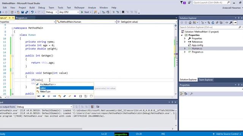
Task: Toggle the interfaces filter icon in IntelliSense
Action: [54, 96]
